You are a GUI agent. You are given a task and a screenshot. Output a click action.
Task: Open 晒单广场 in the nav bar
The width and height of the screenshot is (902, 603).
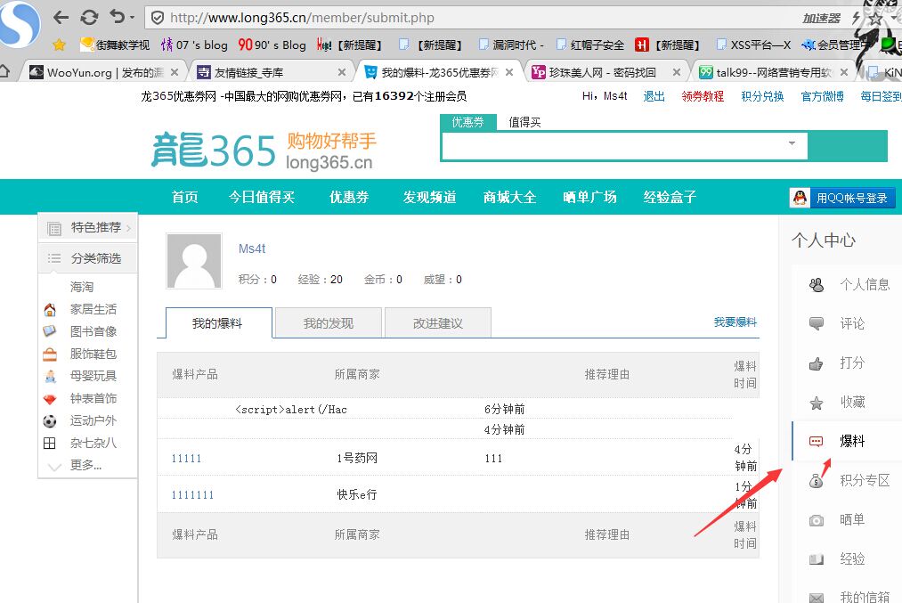tap(589, 198)
